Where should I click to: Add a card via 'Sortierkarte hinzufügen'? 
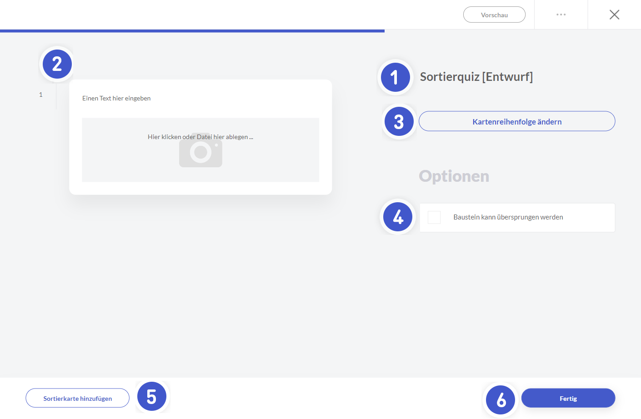click(77, 398)
